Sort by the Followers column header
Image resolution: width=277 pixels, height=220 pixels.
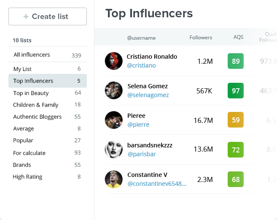201,38
